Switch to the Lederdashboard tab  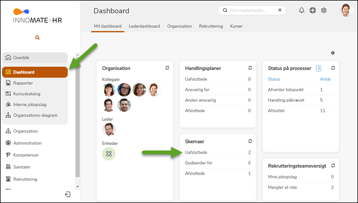[x=145, y=26]
